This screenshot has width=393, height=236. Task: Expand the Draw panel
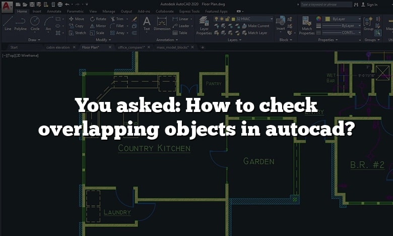(x=34, y=40)
